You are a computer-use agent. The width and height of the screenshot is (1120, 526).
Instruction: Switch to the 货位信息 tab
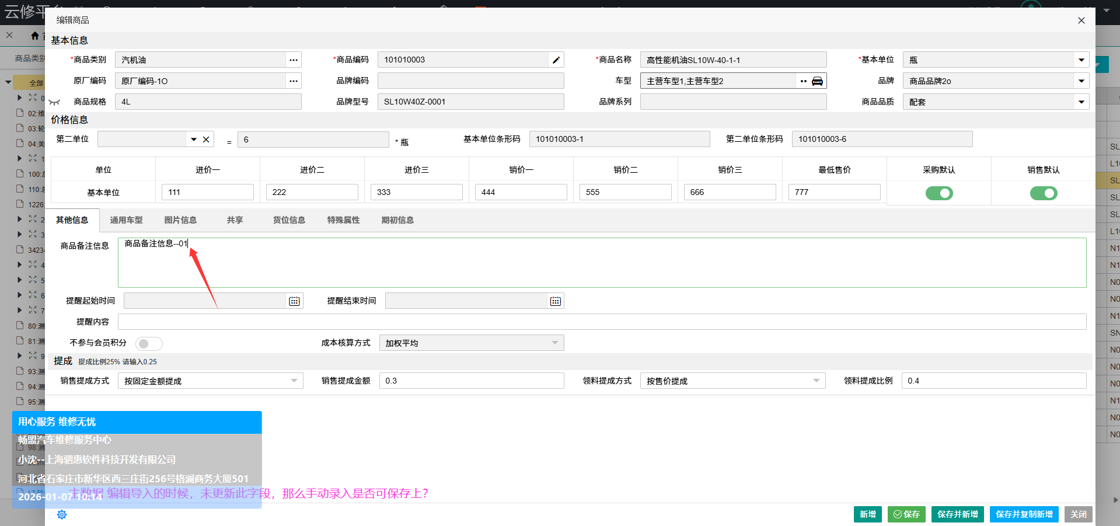pos(289,220)
